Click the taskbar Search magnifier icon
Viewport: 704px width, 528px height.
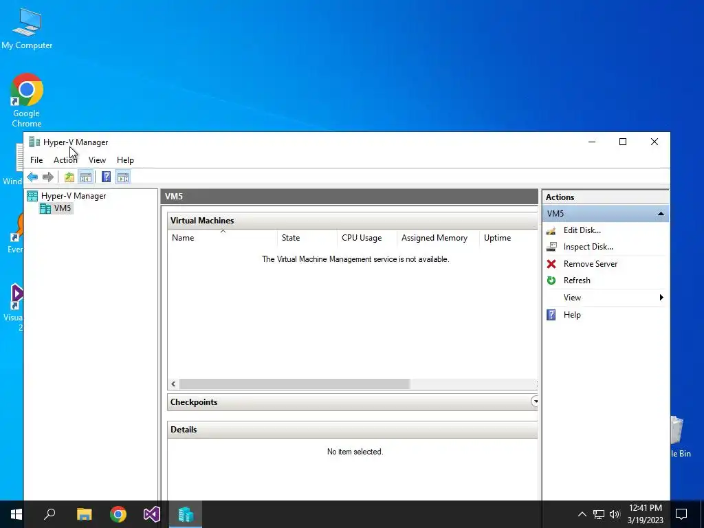point(49,514)
